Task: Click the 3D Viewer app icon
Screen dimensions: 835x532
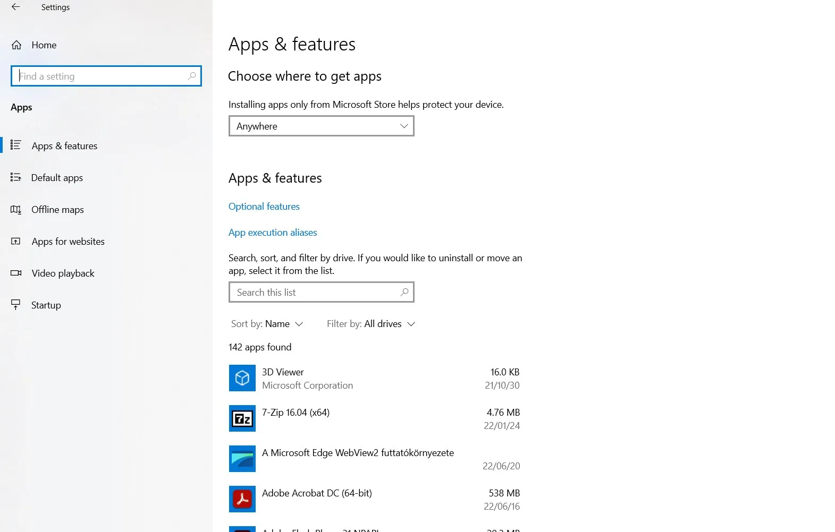Action: click(242, 378)
